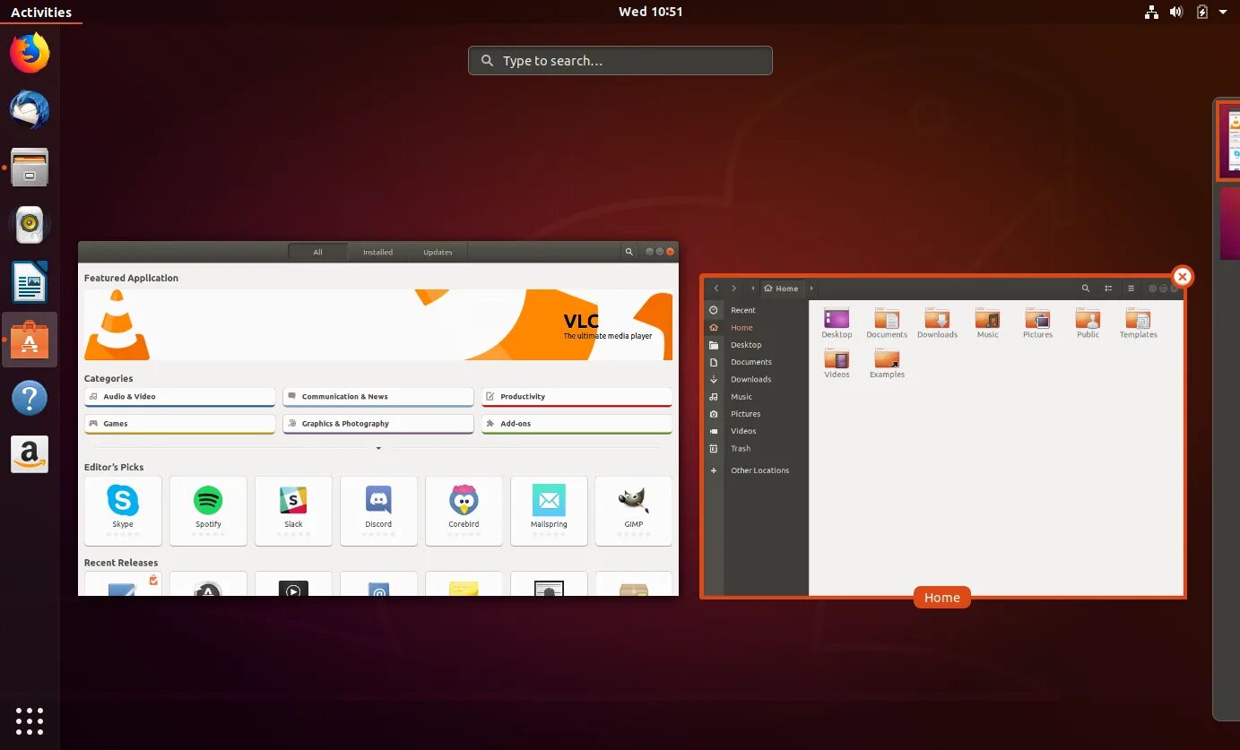Close the Home window overview thumbnail
The image size is (1240, 750).
coord(1183,277)
